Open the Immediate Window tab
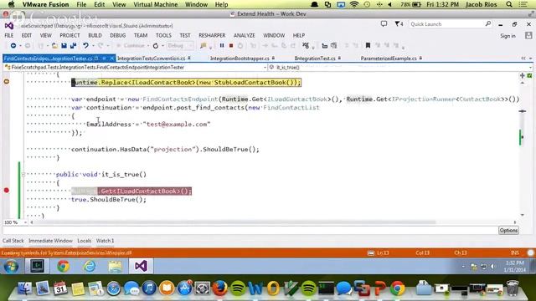The width and height of the screenshot is (536, 301). (x=50, y=241)
